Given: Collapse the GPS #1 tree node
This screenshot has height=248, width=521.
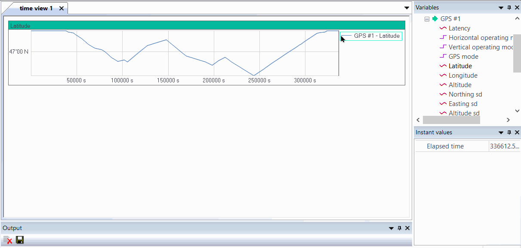Looking at the screenshot, I should pos(427,19).
